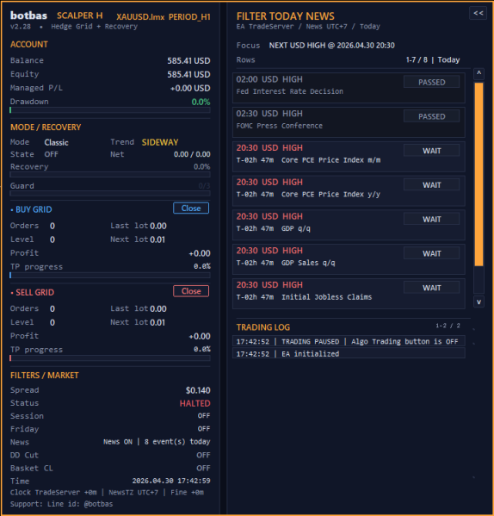
Task: Click the PERIOD_H1 timeframe label
Action: tap(189, 16)
